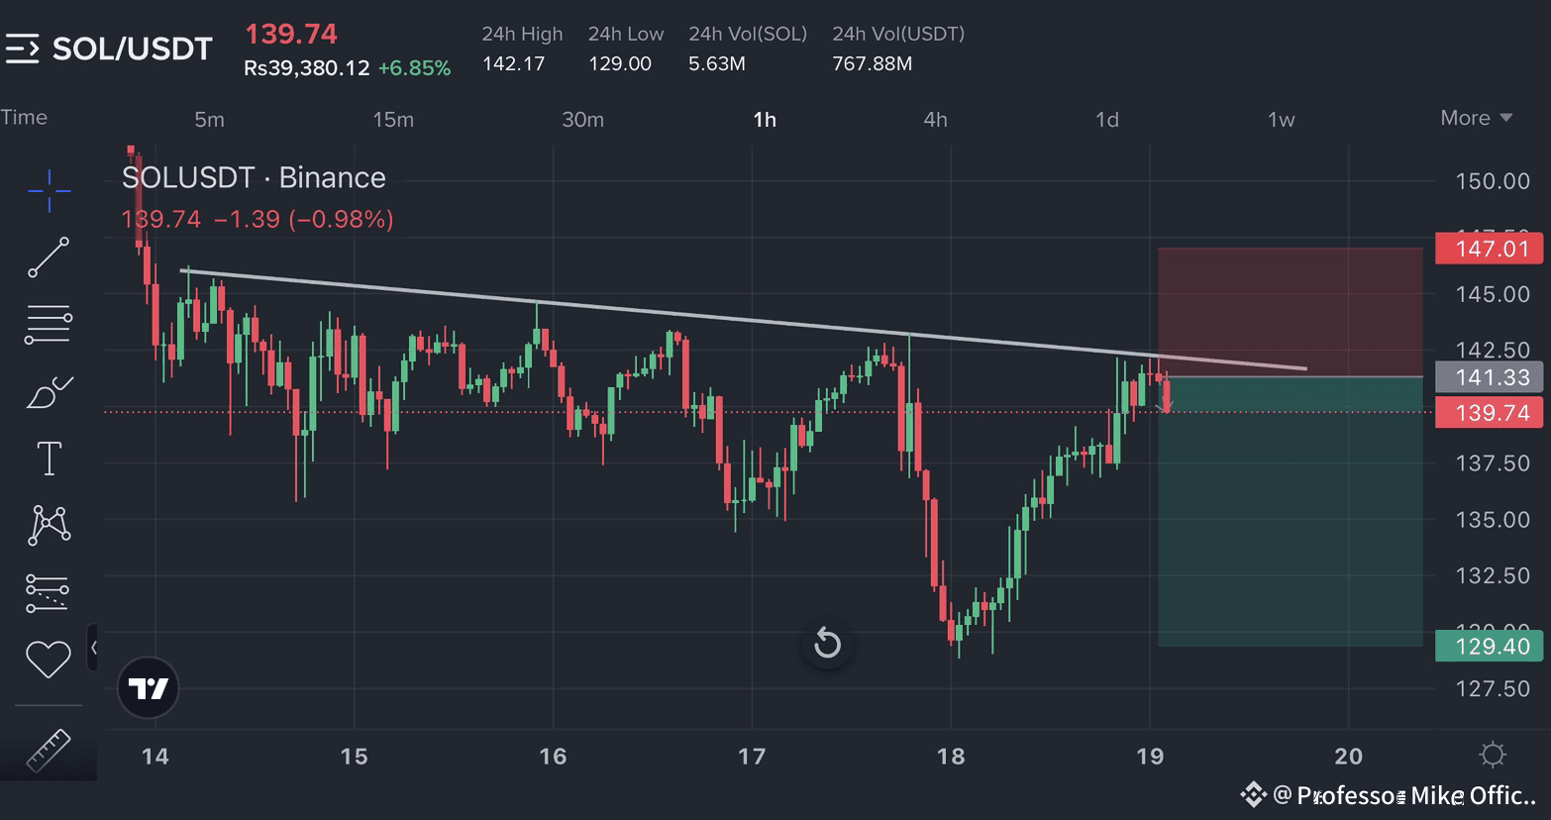
Task: Click date label 20 on time axis
Action: (x=1349, y=757)
